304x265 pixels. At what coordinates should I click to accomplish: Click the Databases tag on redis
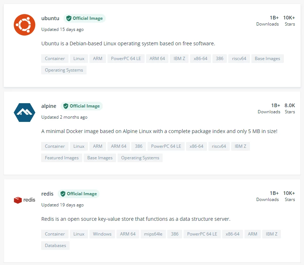pyautogui.click(x=56, y=246)
